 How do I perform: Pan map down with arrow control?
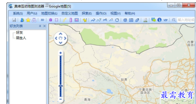[x=61, y=43]
